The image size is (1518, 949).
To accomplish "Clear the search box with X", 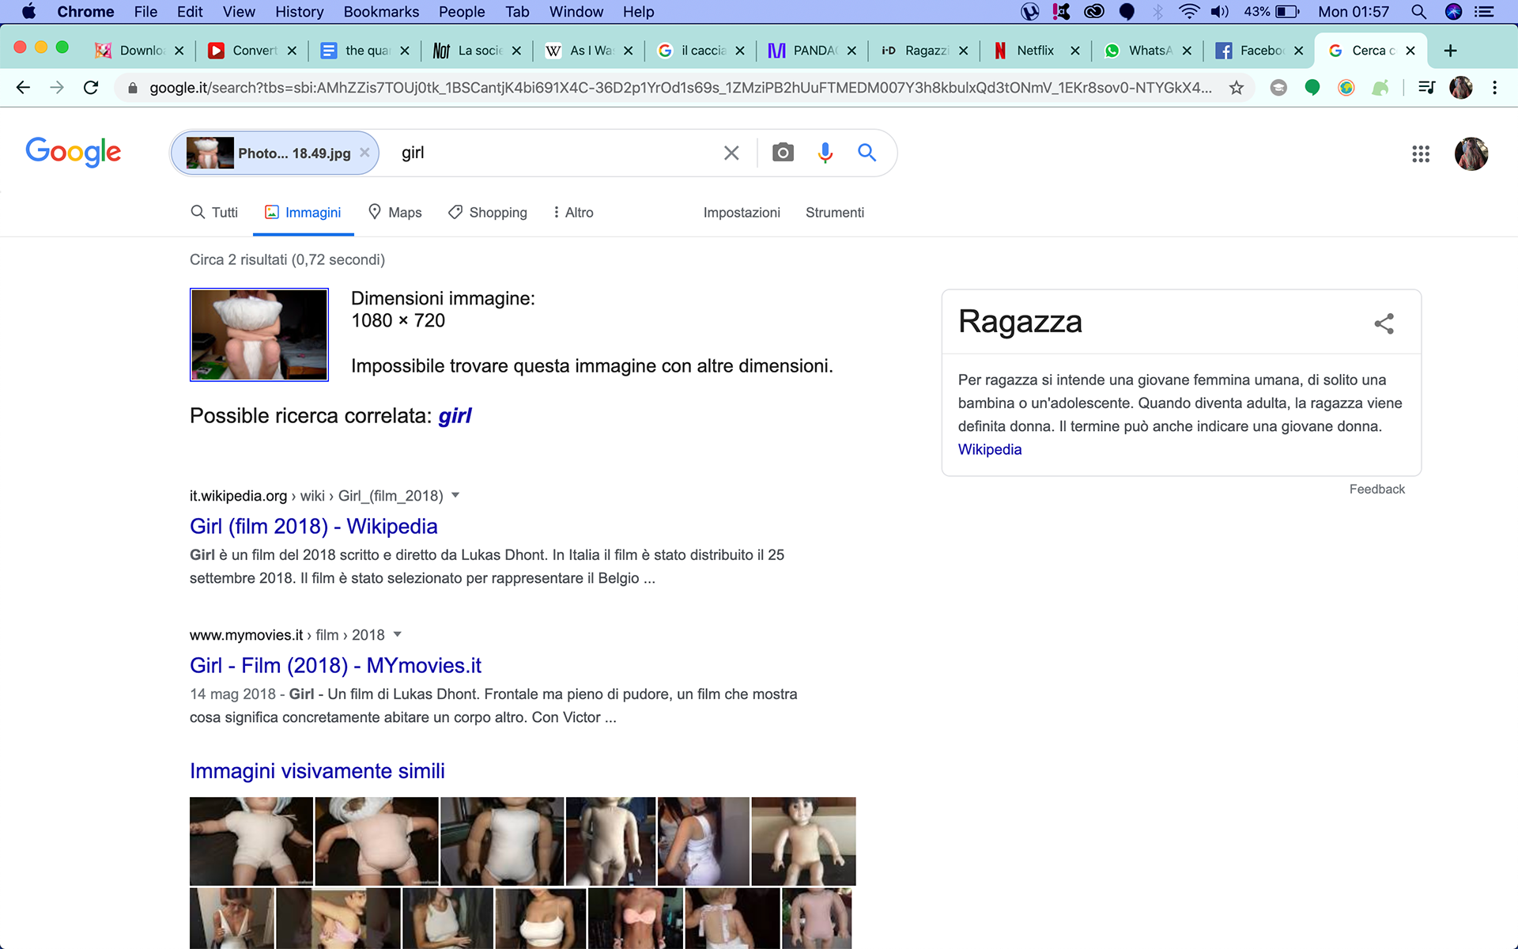I will 731,153.
